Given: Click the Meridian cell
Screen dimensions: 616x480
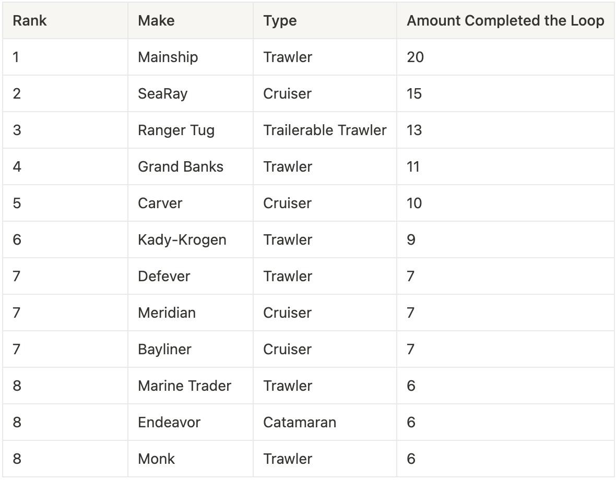Looking at the screenshot, I should [167, 313].
